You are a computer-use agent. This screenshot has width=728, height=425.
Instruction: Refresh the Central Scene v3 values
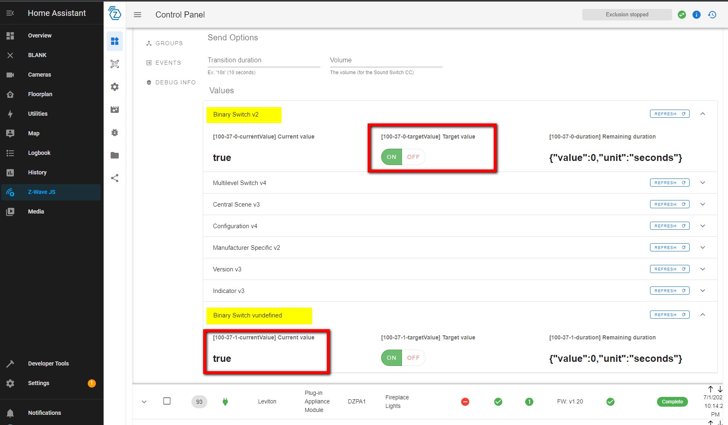point(669,204)
